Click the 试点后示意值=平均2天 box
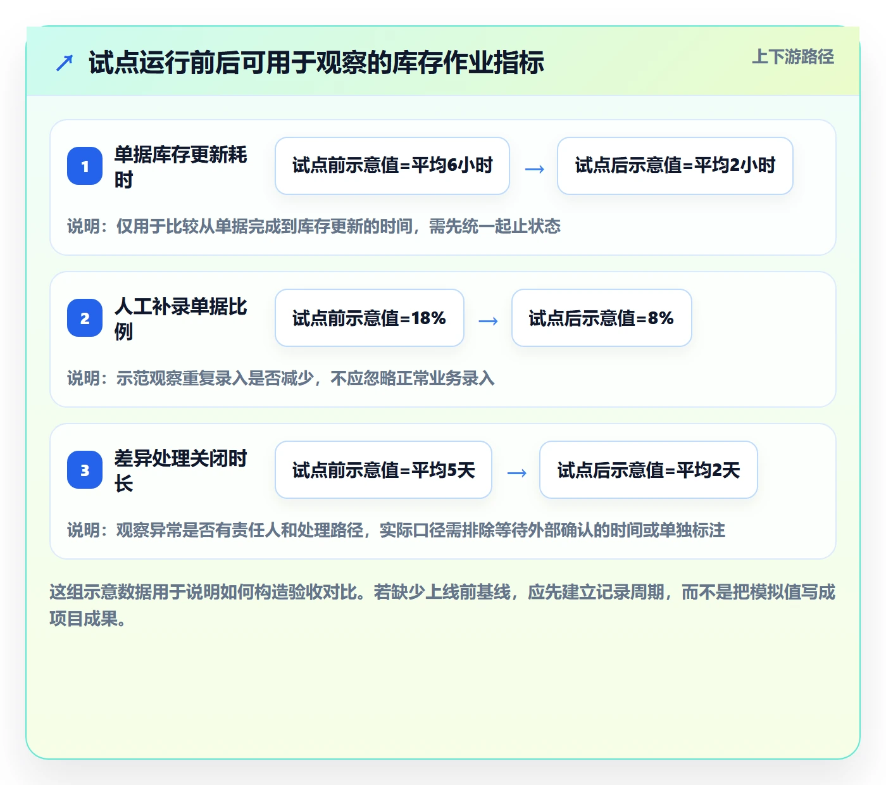This screenshot has height=785, width=886. 649,470
